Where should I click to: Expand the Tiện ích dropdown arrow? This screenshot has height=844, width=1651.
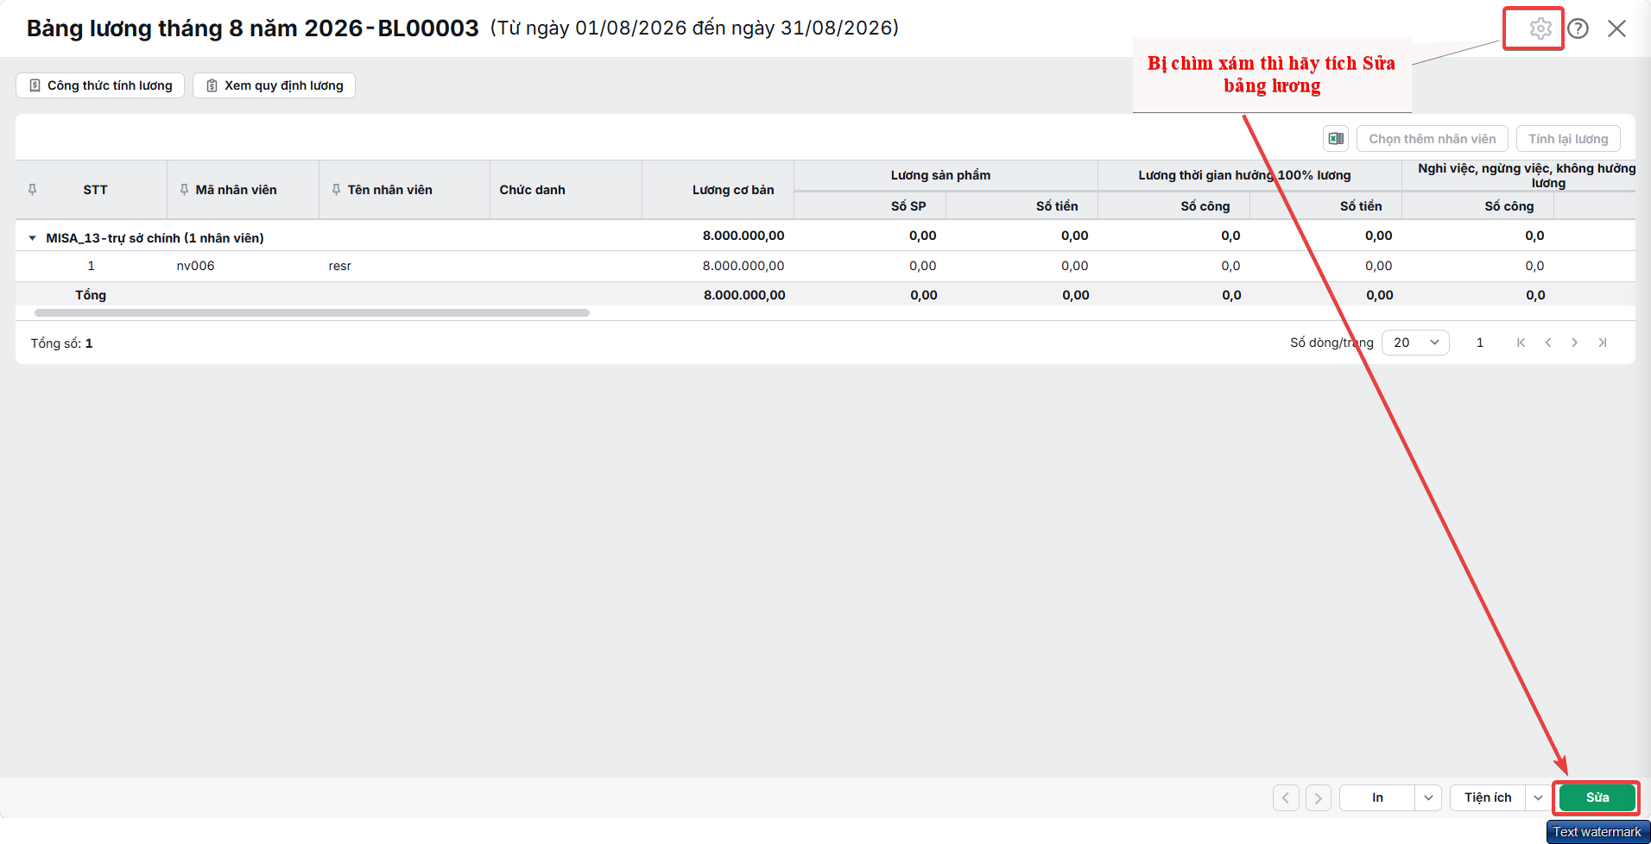[1538, 798]
